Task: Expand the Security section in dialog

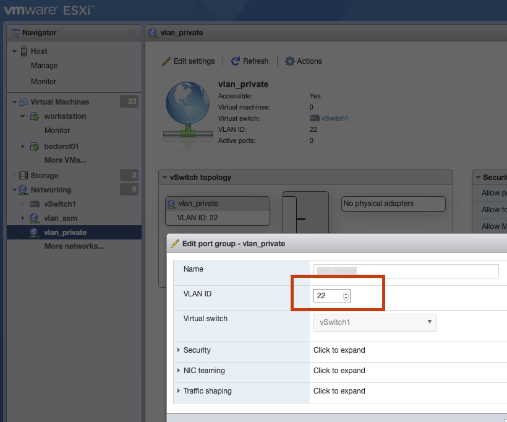Action: (179, 350)
